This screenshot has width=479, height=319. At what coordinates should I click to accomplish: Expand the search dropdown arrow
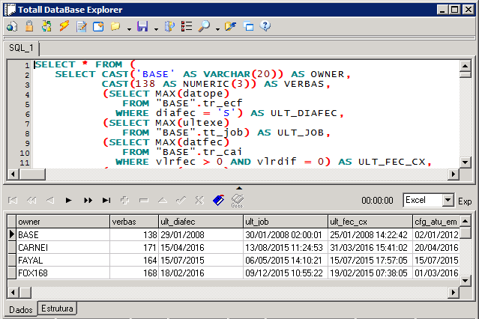(217, 29)
